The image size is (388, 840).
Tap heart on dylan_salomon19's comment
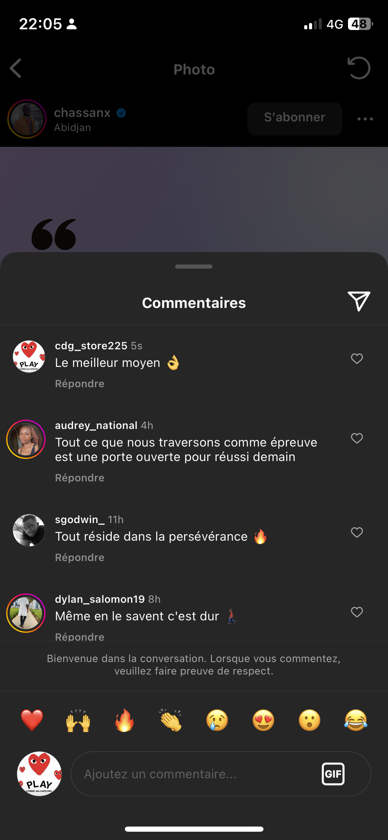357,612
